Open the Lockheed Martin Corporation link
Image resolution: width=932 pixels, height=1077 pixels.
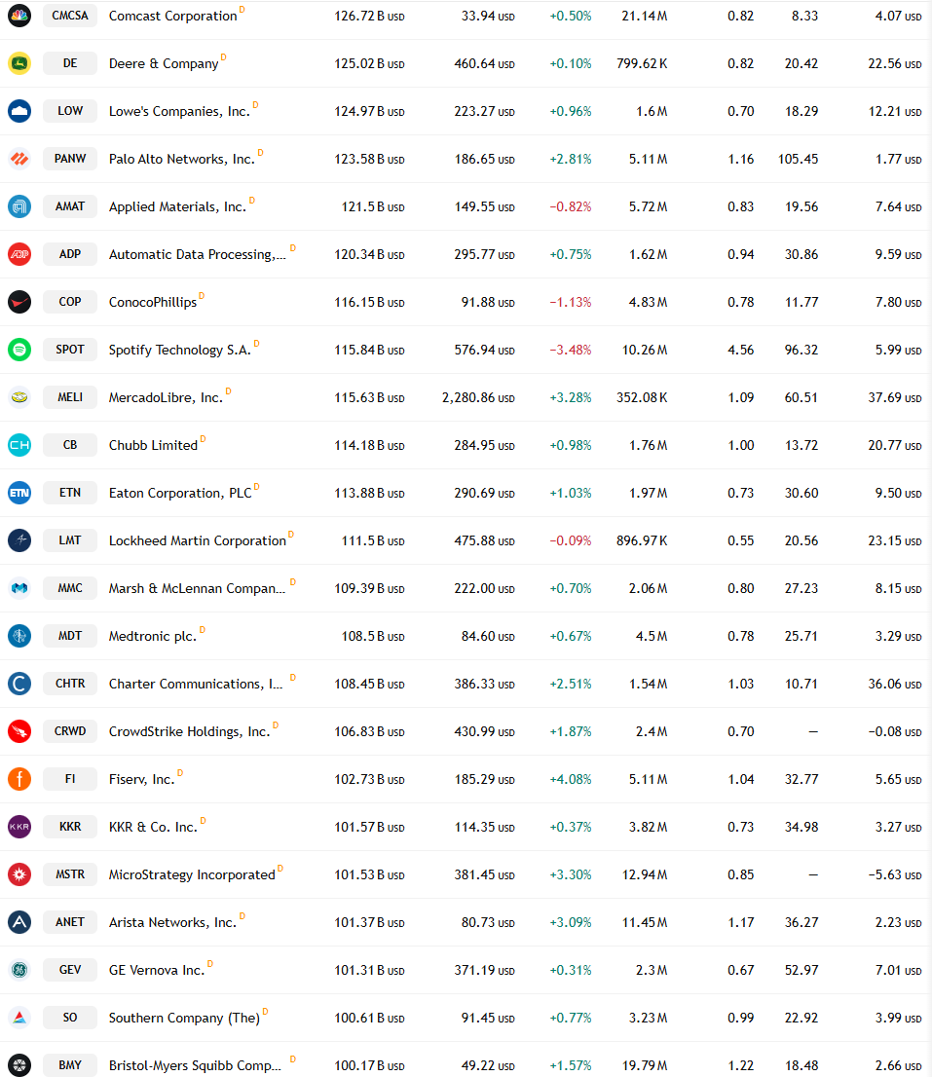tap(197, 540)
